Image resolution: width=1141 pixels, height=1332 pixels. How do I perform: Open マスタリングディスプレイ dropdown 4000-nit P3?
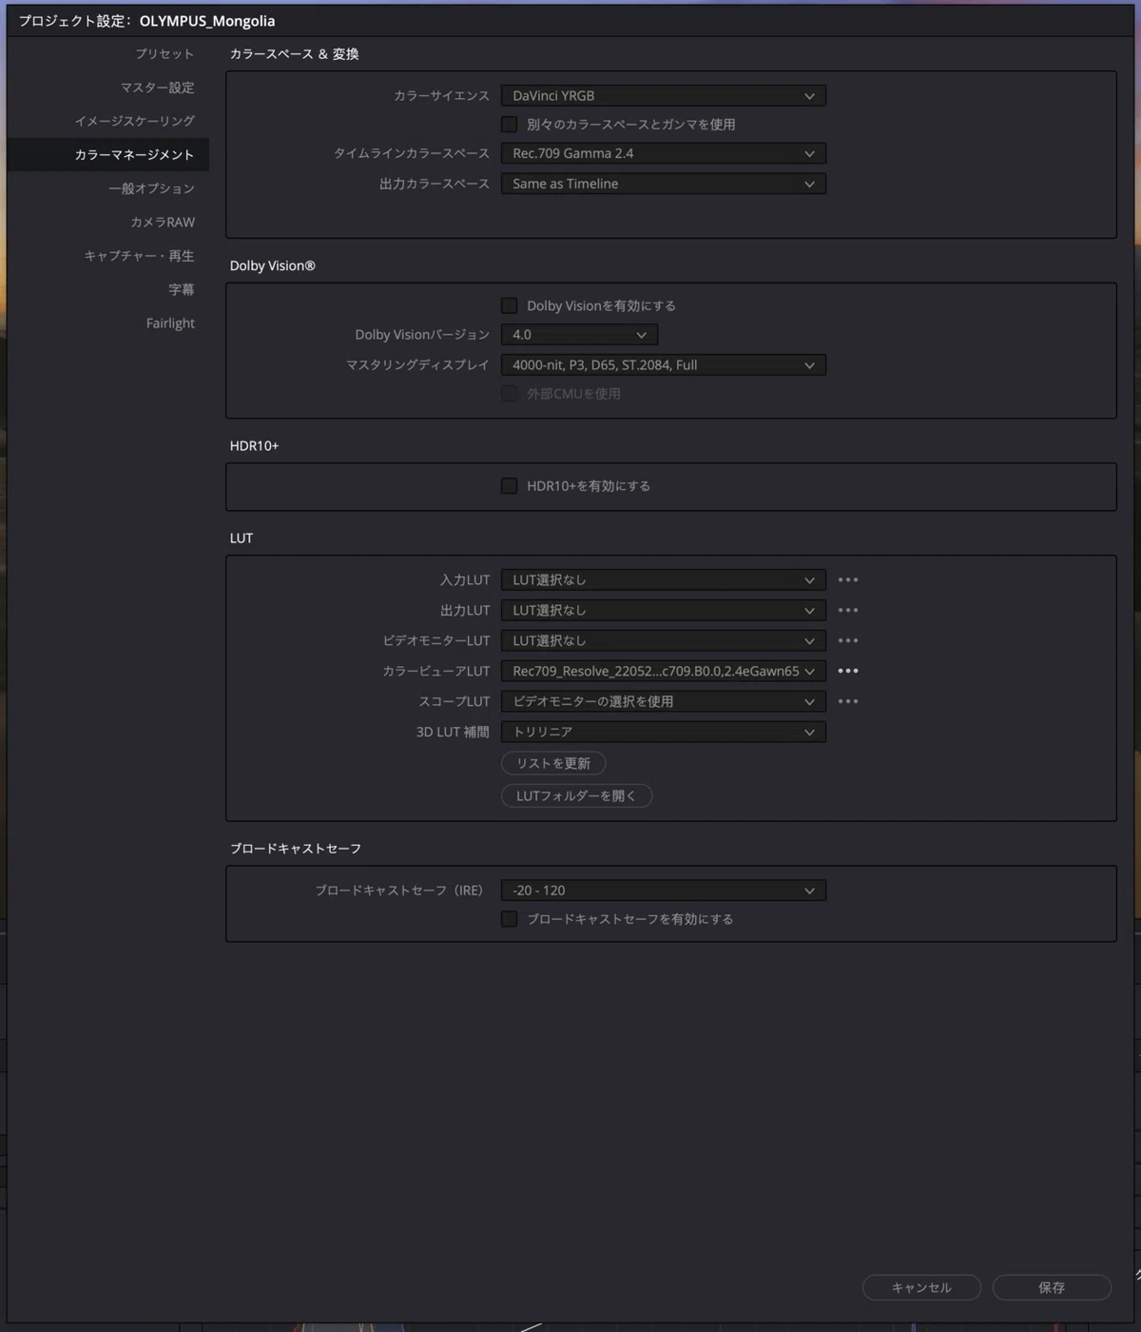pyautogui.click(x=663, y=365)
